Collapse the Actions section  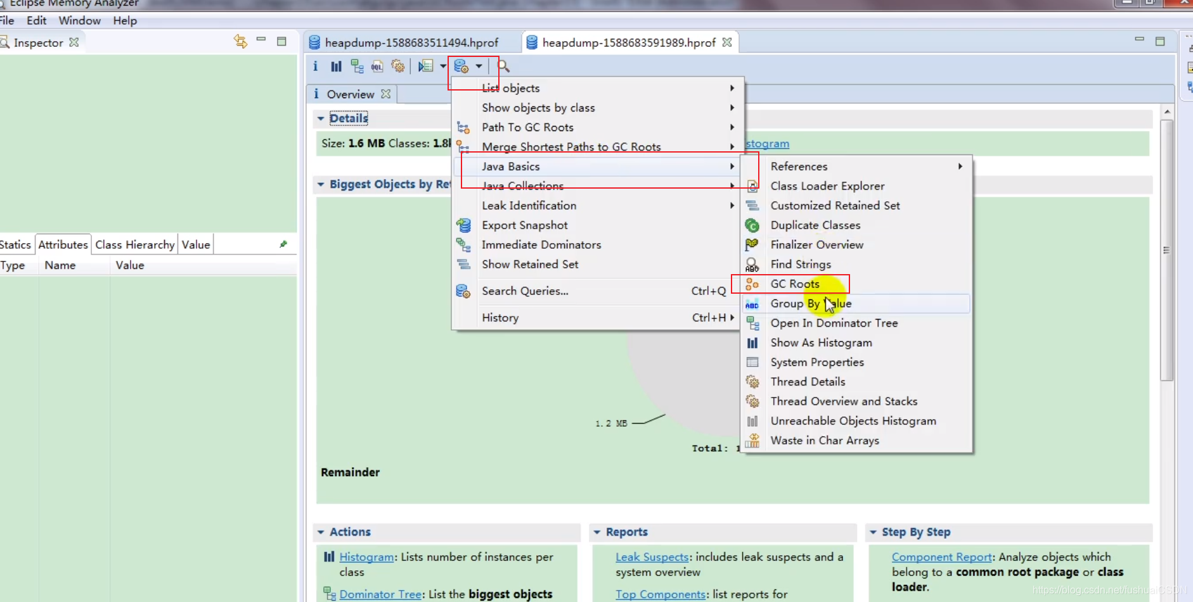tap(321, 532)
